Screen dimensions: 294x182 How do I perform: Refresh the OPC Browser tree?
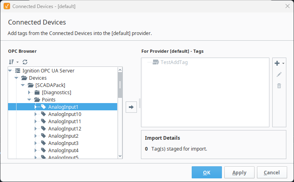coord(25,62)
